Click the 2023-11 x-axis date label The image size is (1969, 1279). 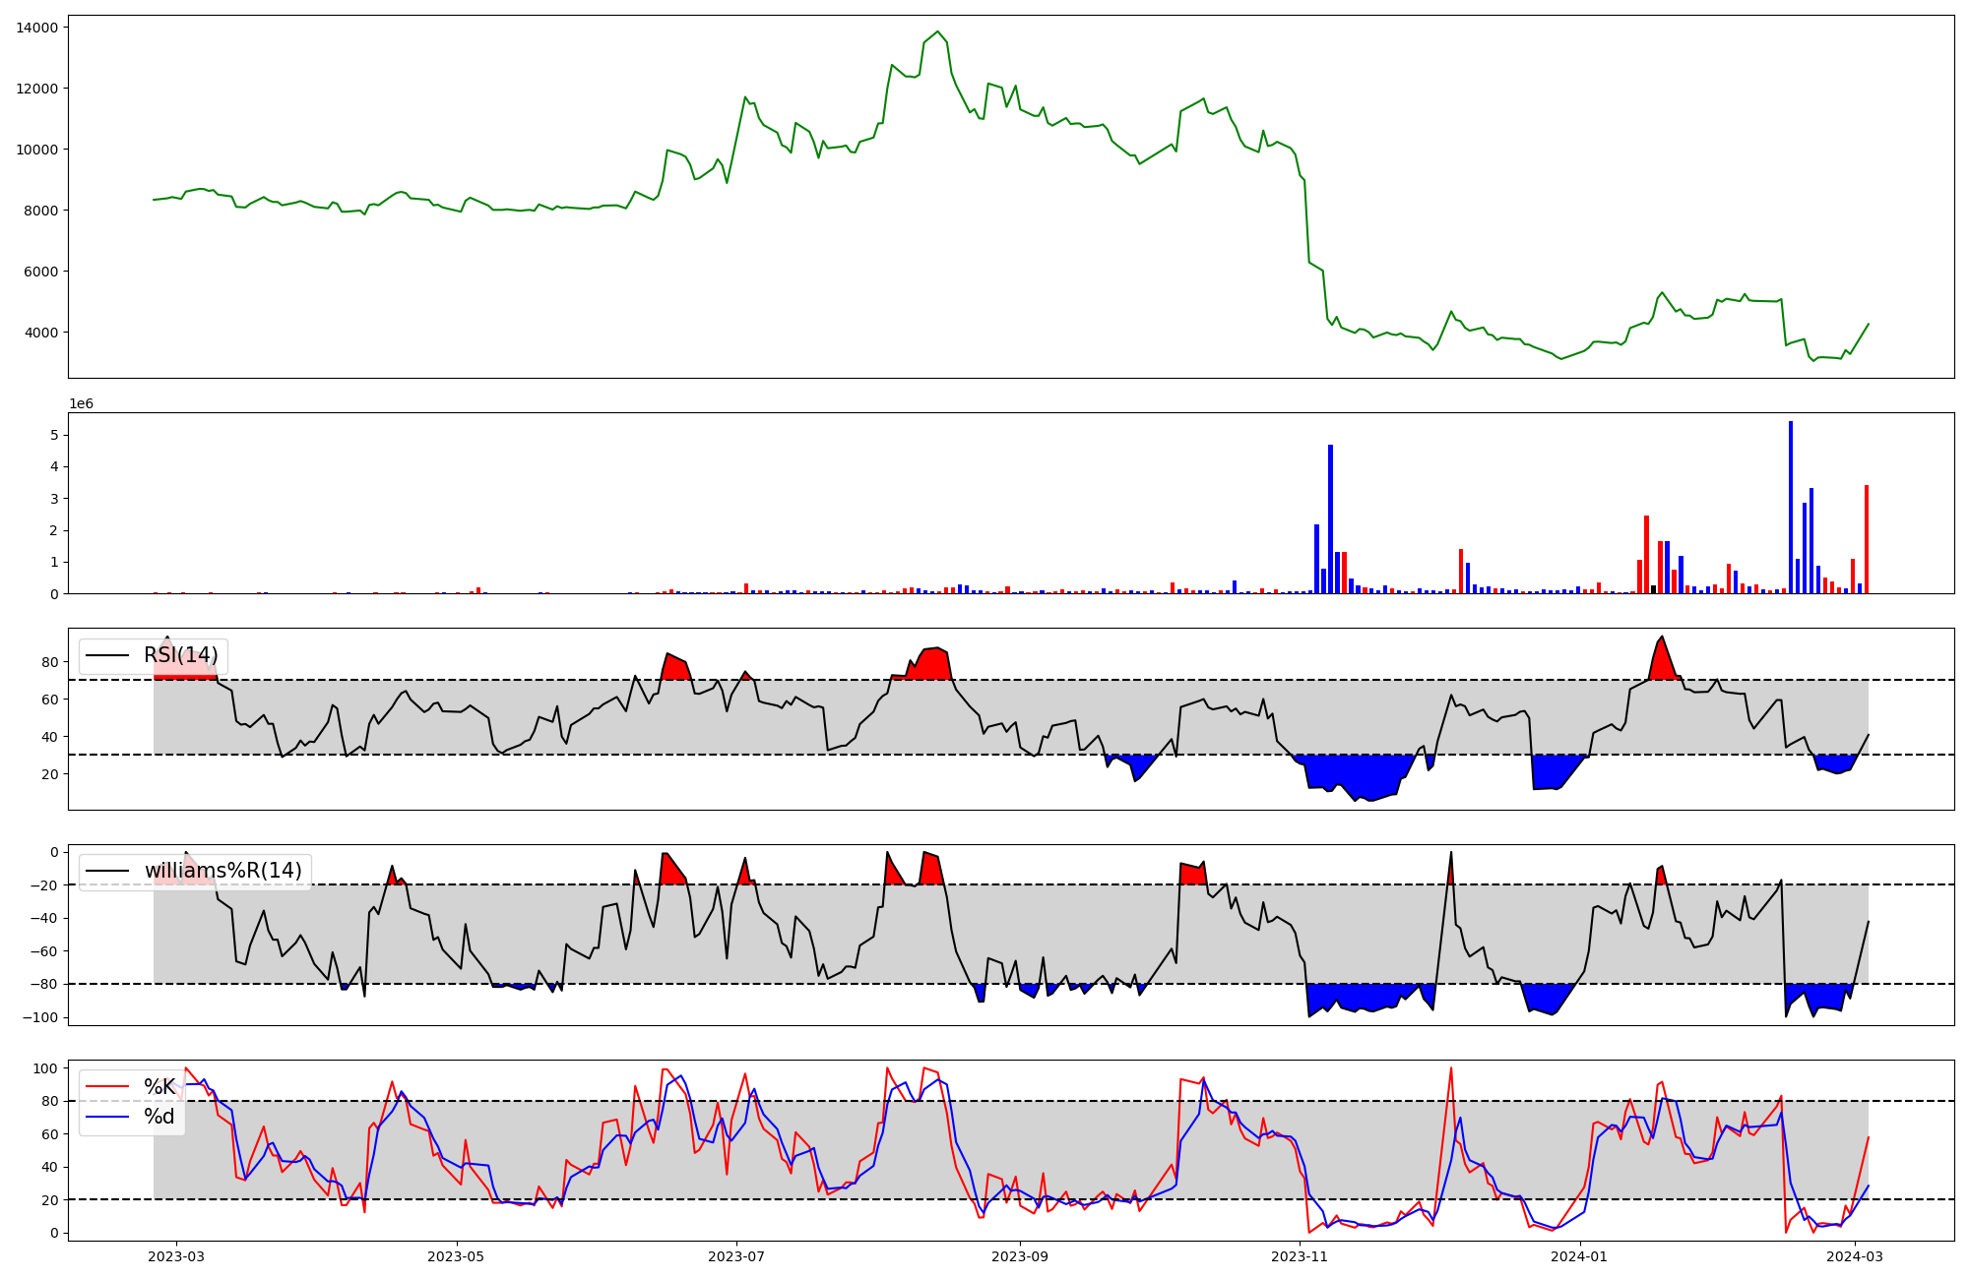tap(1300, 1256)
